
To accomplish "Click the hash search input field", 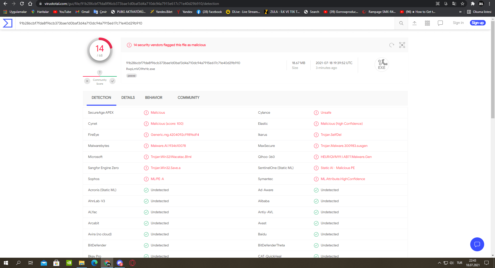I will click(205, 23).
